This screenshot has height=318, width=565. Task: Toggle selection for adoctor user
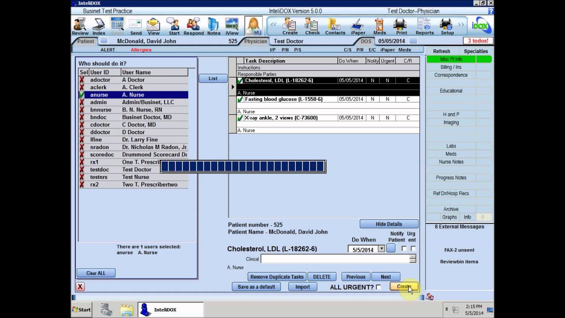[82, 80]
